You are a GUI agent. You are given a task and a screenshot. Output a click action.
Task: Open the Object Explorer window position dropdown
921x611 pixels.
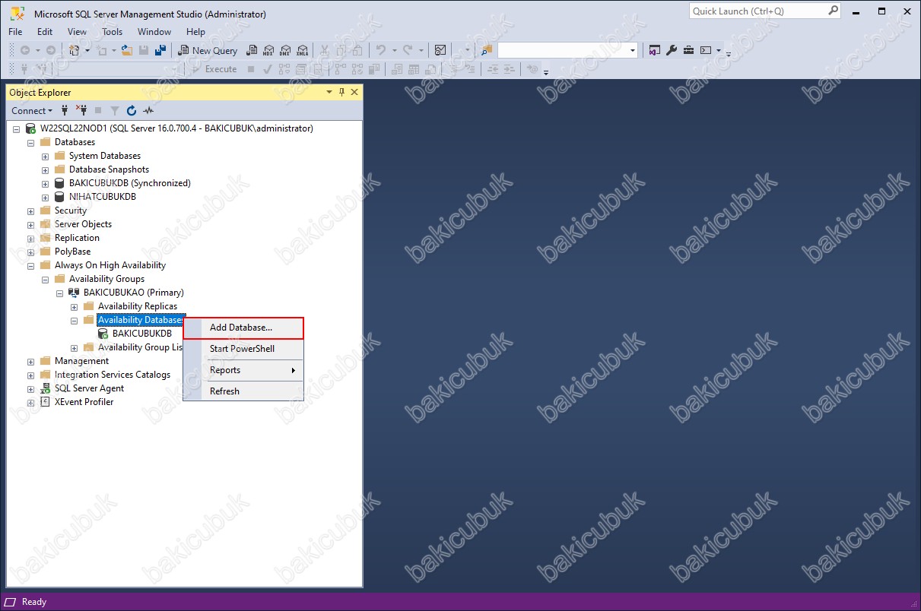click(x=329, y=92)
